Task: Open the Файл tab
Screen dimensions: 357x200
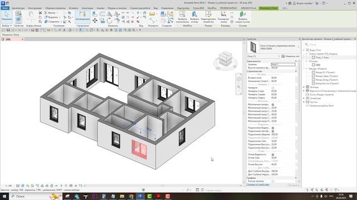Action: tap(5, 8)
